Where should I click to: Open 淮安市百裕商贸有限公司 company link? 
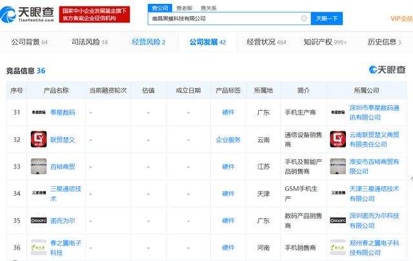tap(374, 166)
